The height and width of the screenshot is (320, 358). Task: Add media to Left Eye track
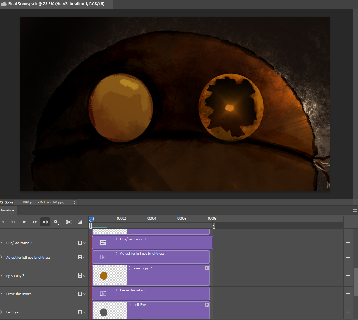pos(348,312)
